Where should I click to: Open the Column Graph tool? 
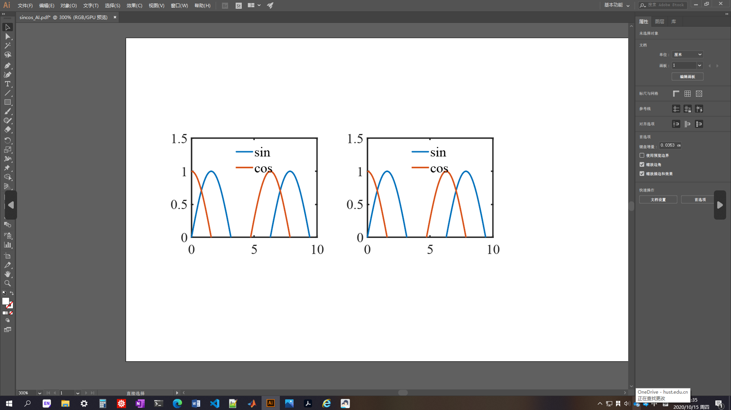7,245
